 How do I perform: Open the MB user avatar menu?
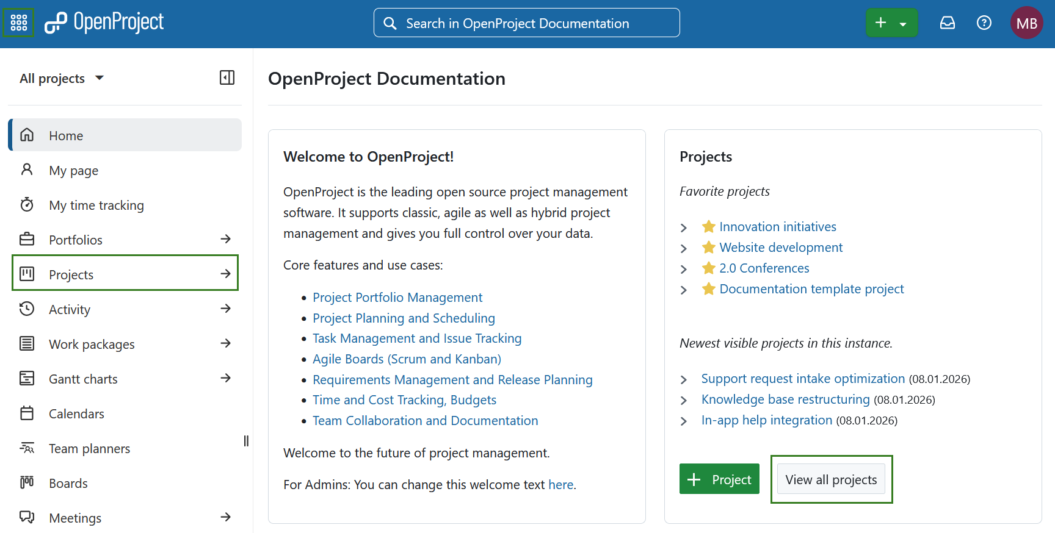[1027, 23]
